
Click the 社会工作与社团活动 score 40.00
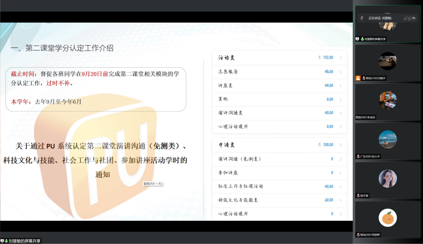tap(328, 187)
